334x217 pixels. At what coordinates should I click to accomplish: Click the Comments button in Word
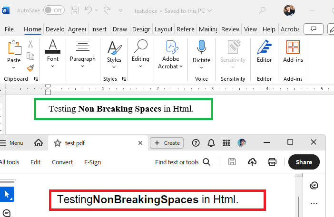tap(314, 29)
